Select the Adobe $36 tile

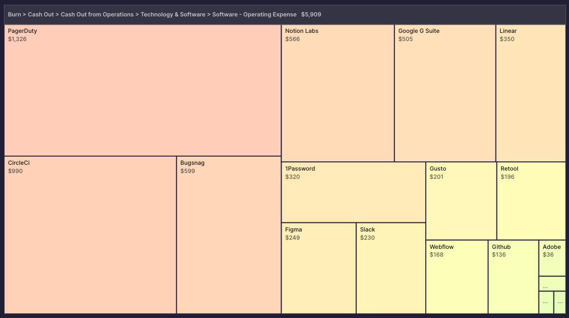pyautogui.click(x=553, y=258)
